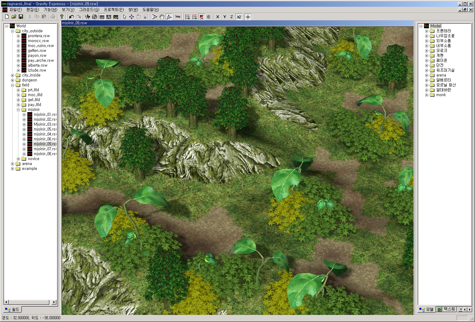Collapse the mjolnir folder in World tree

tap(18, 110)
